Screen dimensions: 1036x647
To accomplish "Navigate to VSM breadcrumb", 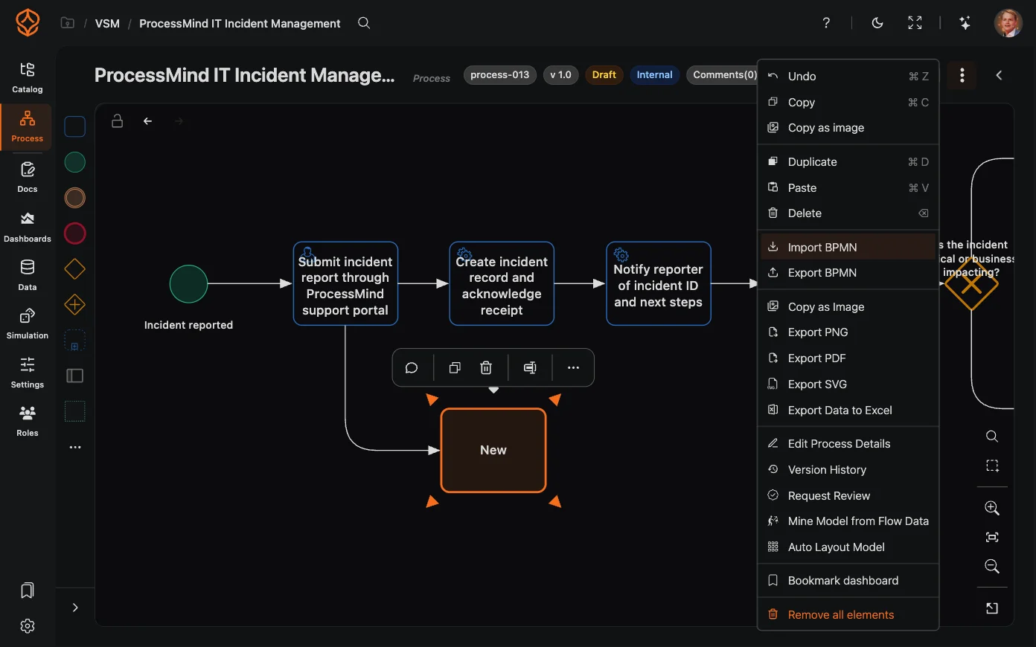I will point(107,24).
